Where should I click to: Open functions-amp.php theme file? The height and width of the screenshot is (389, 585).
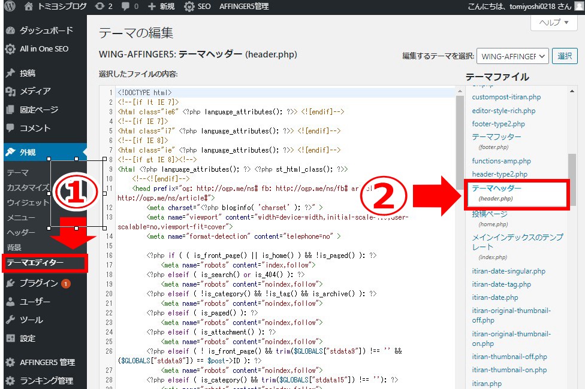pyautogui.click(x=502, y=161)
